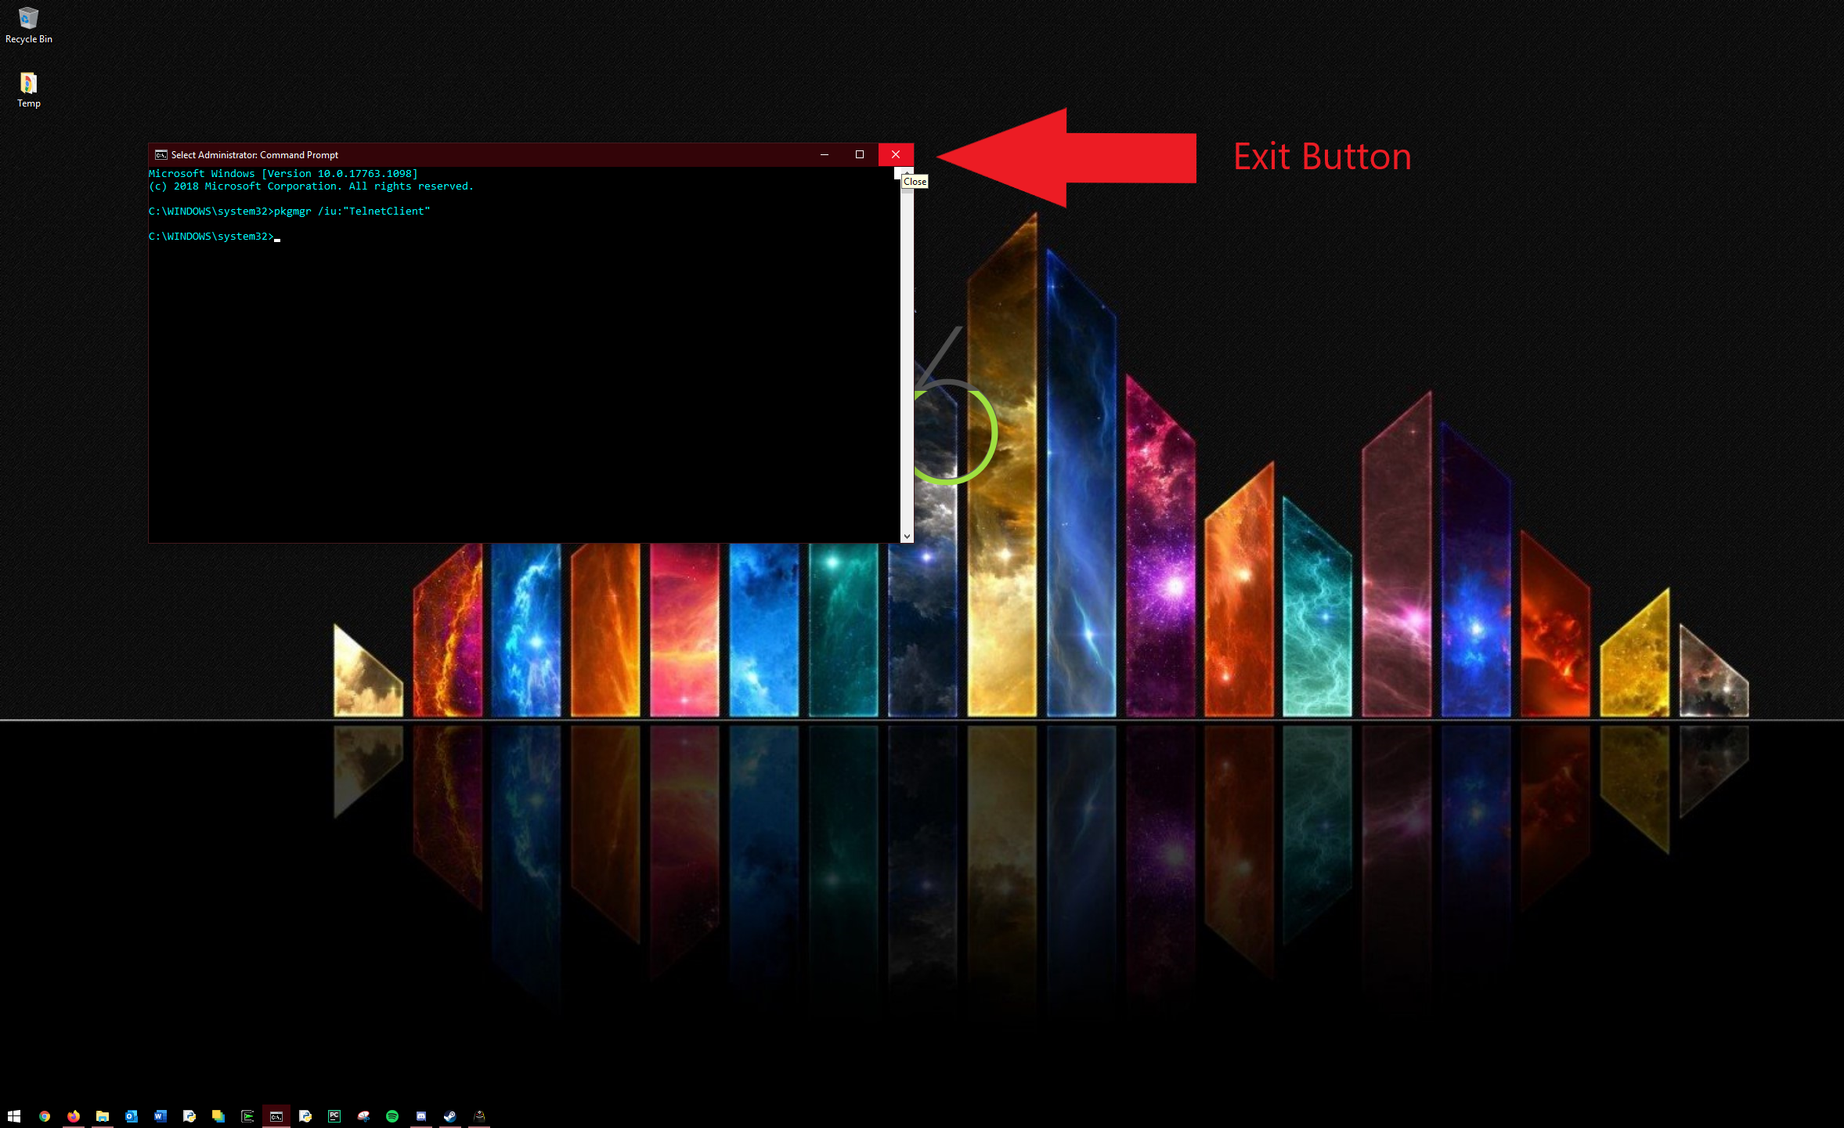Launch Steam from the taskbar
Viewport: 1844px width, 1128px height.
449,1116
